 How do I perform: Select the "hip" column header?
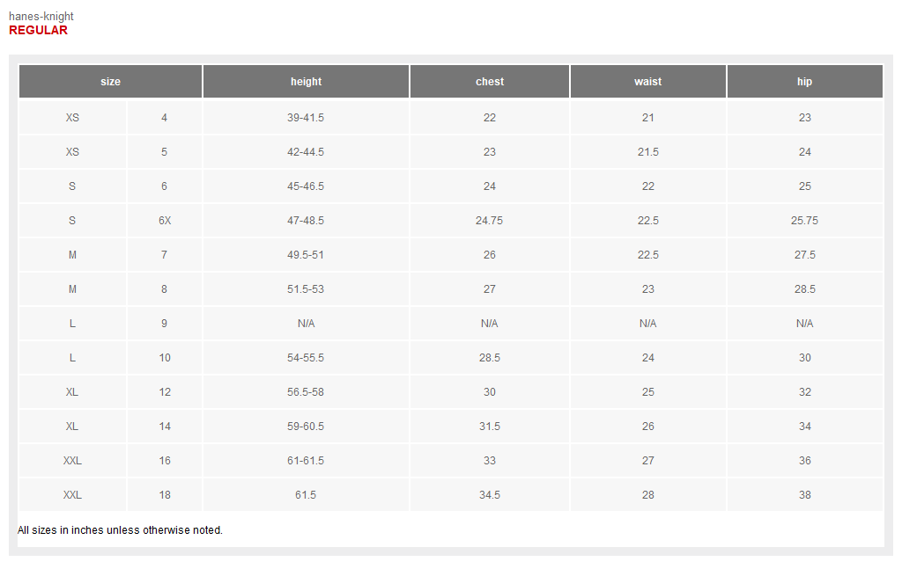tap(804, 82)
